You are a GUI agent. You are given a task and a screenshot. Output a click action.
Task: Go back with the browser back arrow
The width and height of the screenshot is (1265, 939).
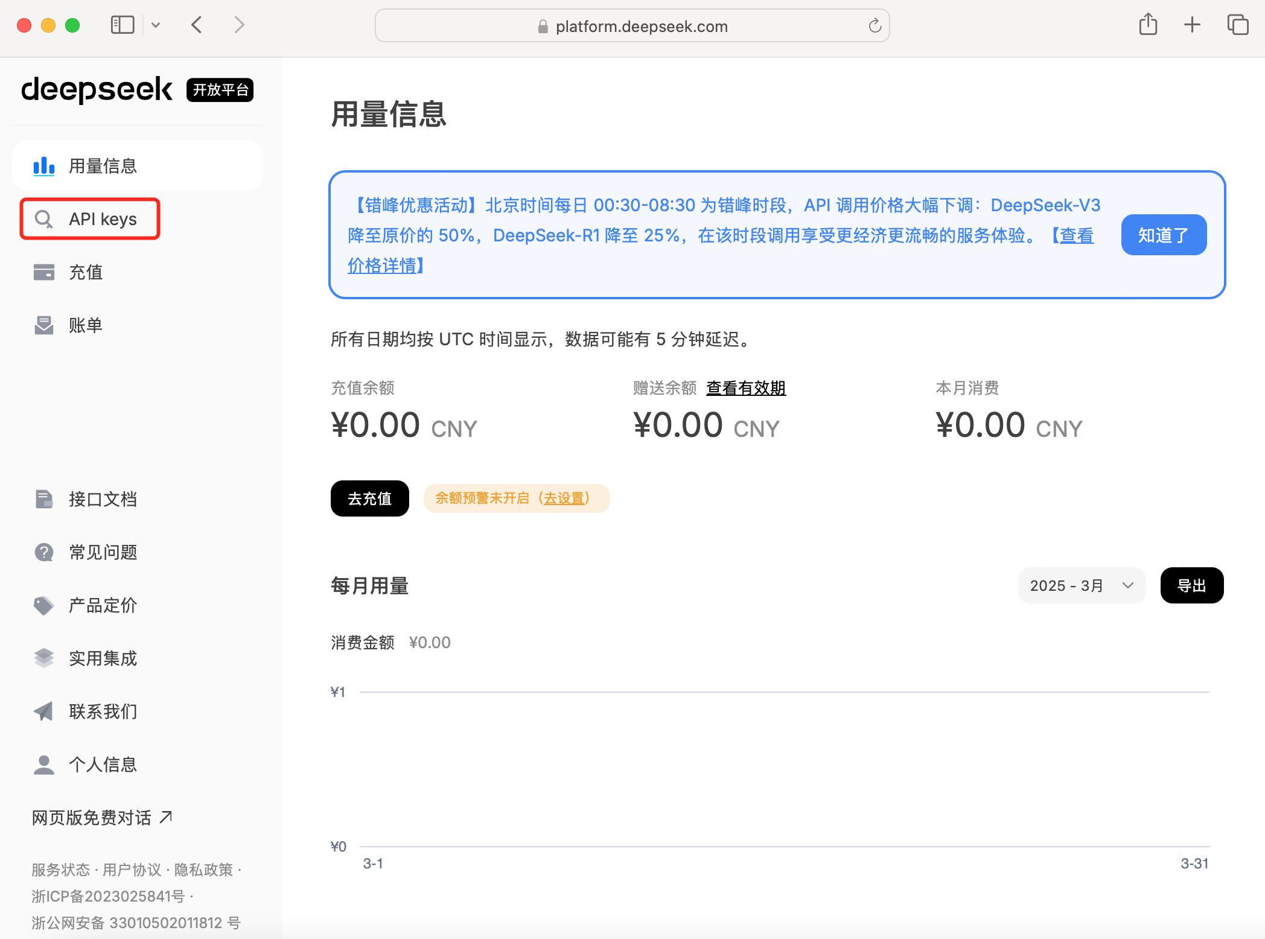tap(196, 25)
